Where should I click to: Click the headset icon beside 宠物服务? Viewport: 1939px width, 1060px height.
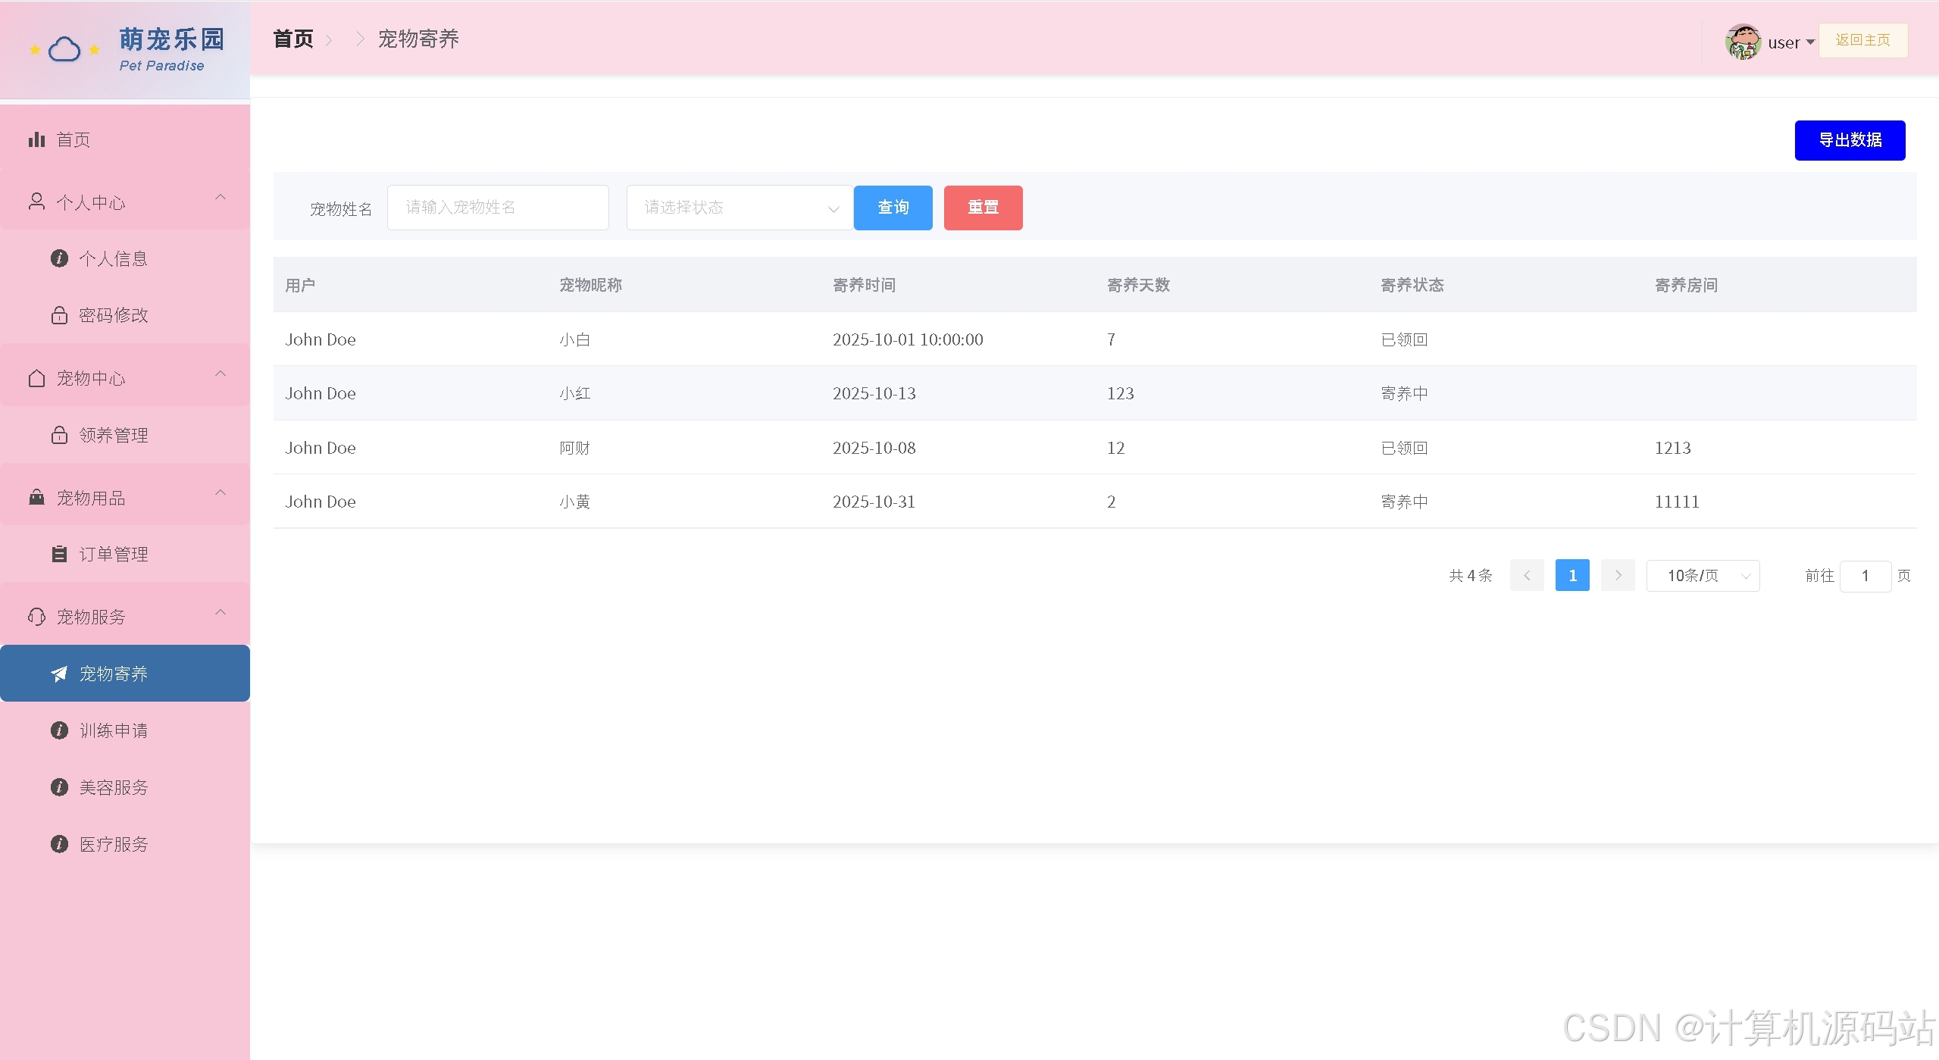[36, 617]
